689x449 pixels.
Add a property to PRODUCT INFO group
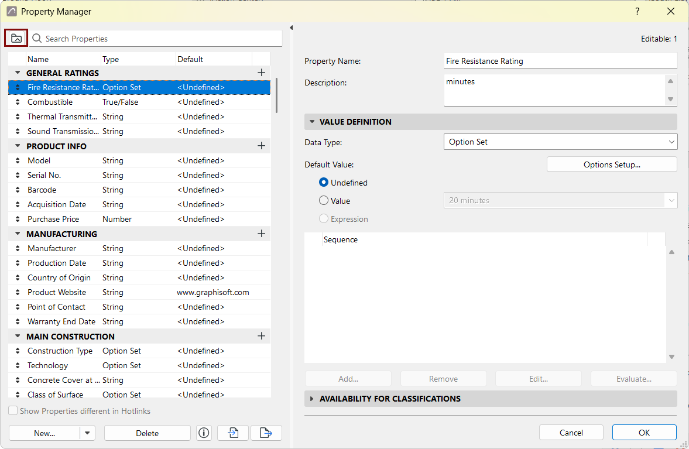tap(262, 146)
